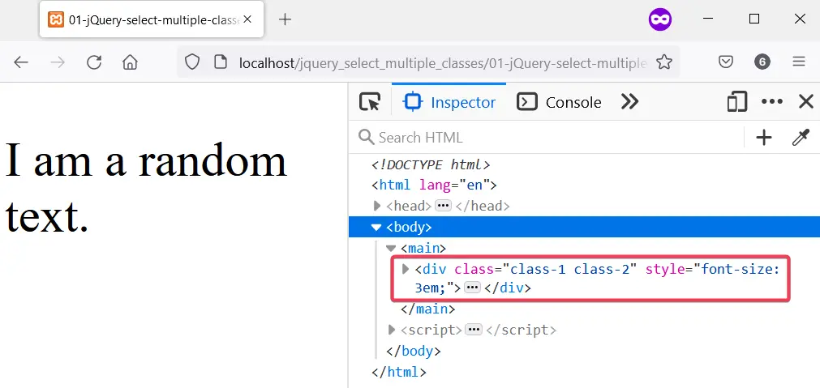Go back to the previous page

[x=21, y=62]
